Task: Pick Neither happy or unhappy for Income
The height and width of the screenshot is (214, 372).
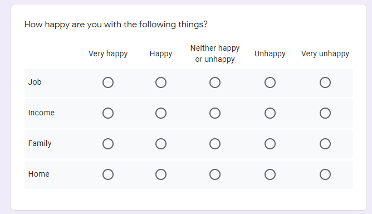Action: click(215, 113)
